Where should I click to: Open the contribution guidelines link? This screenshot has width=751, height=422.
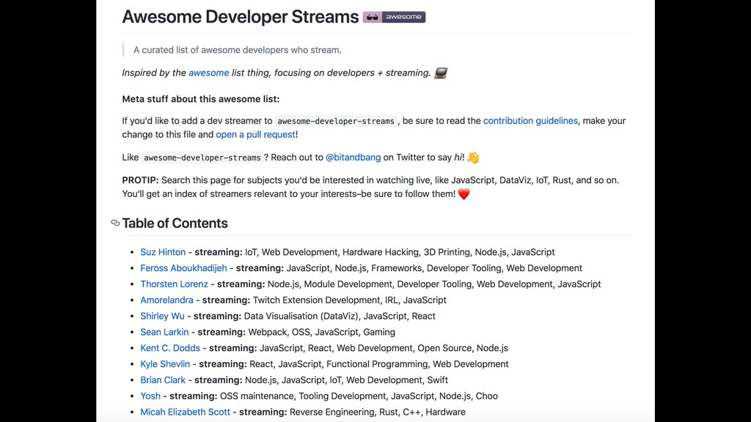[530, 120]
